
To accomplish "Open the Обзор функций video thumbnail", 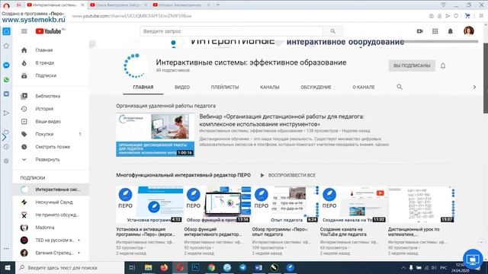I will point(217,205).
